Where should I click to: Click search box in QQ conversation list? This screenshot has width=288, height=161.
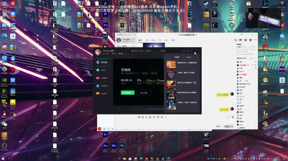(125, 35)
